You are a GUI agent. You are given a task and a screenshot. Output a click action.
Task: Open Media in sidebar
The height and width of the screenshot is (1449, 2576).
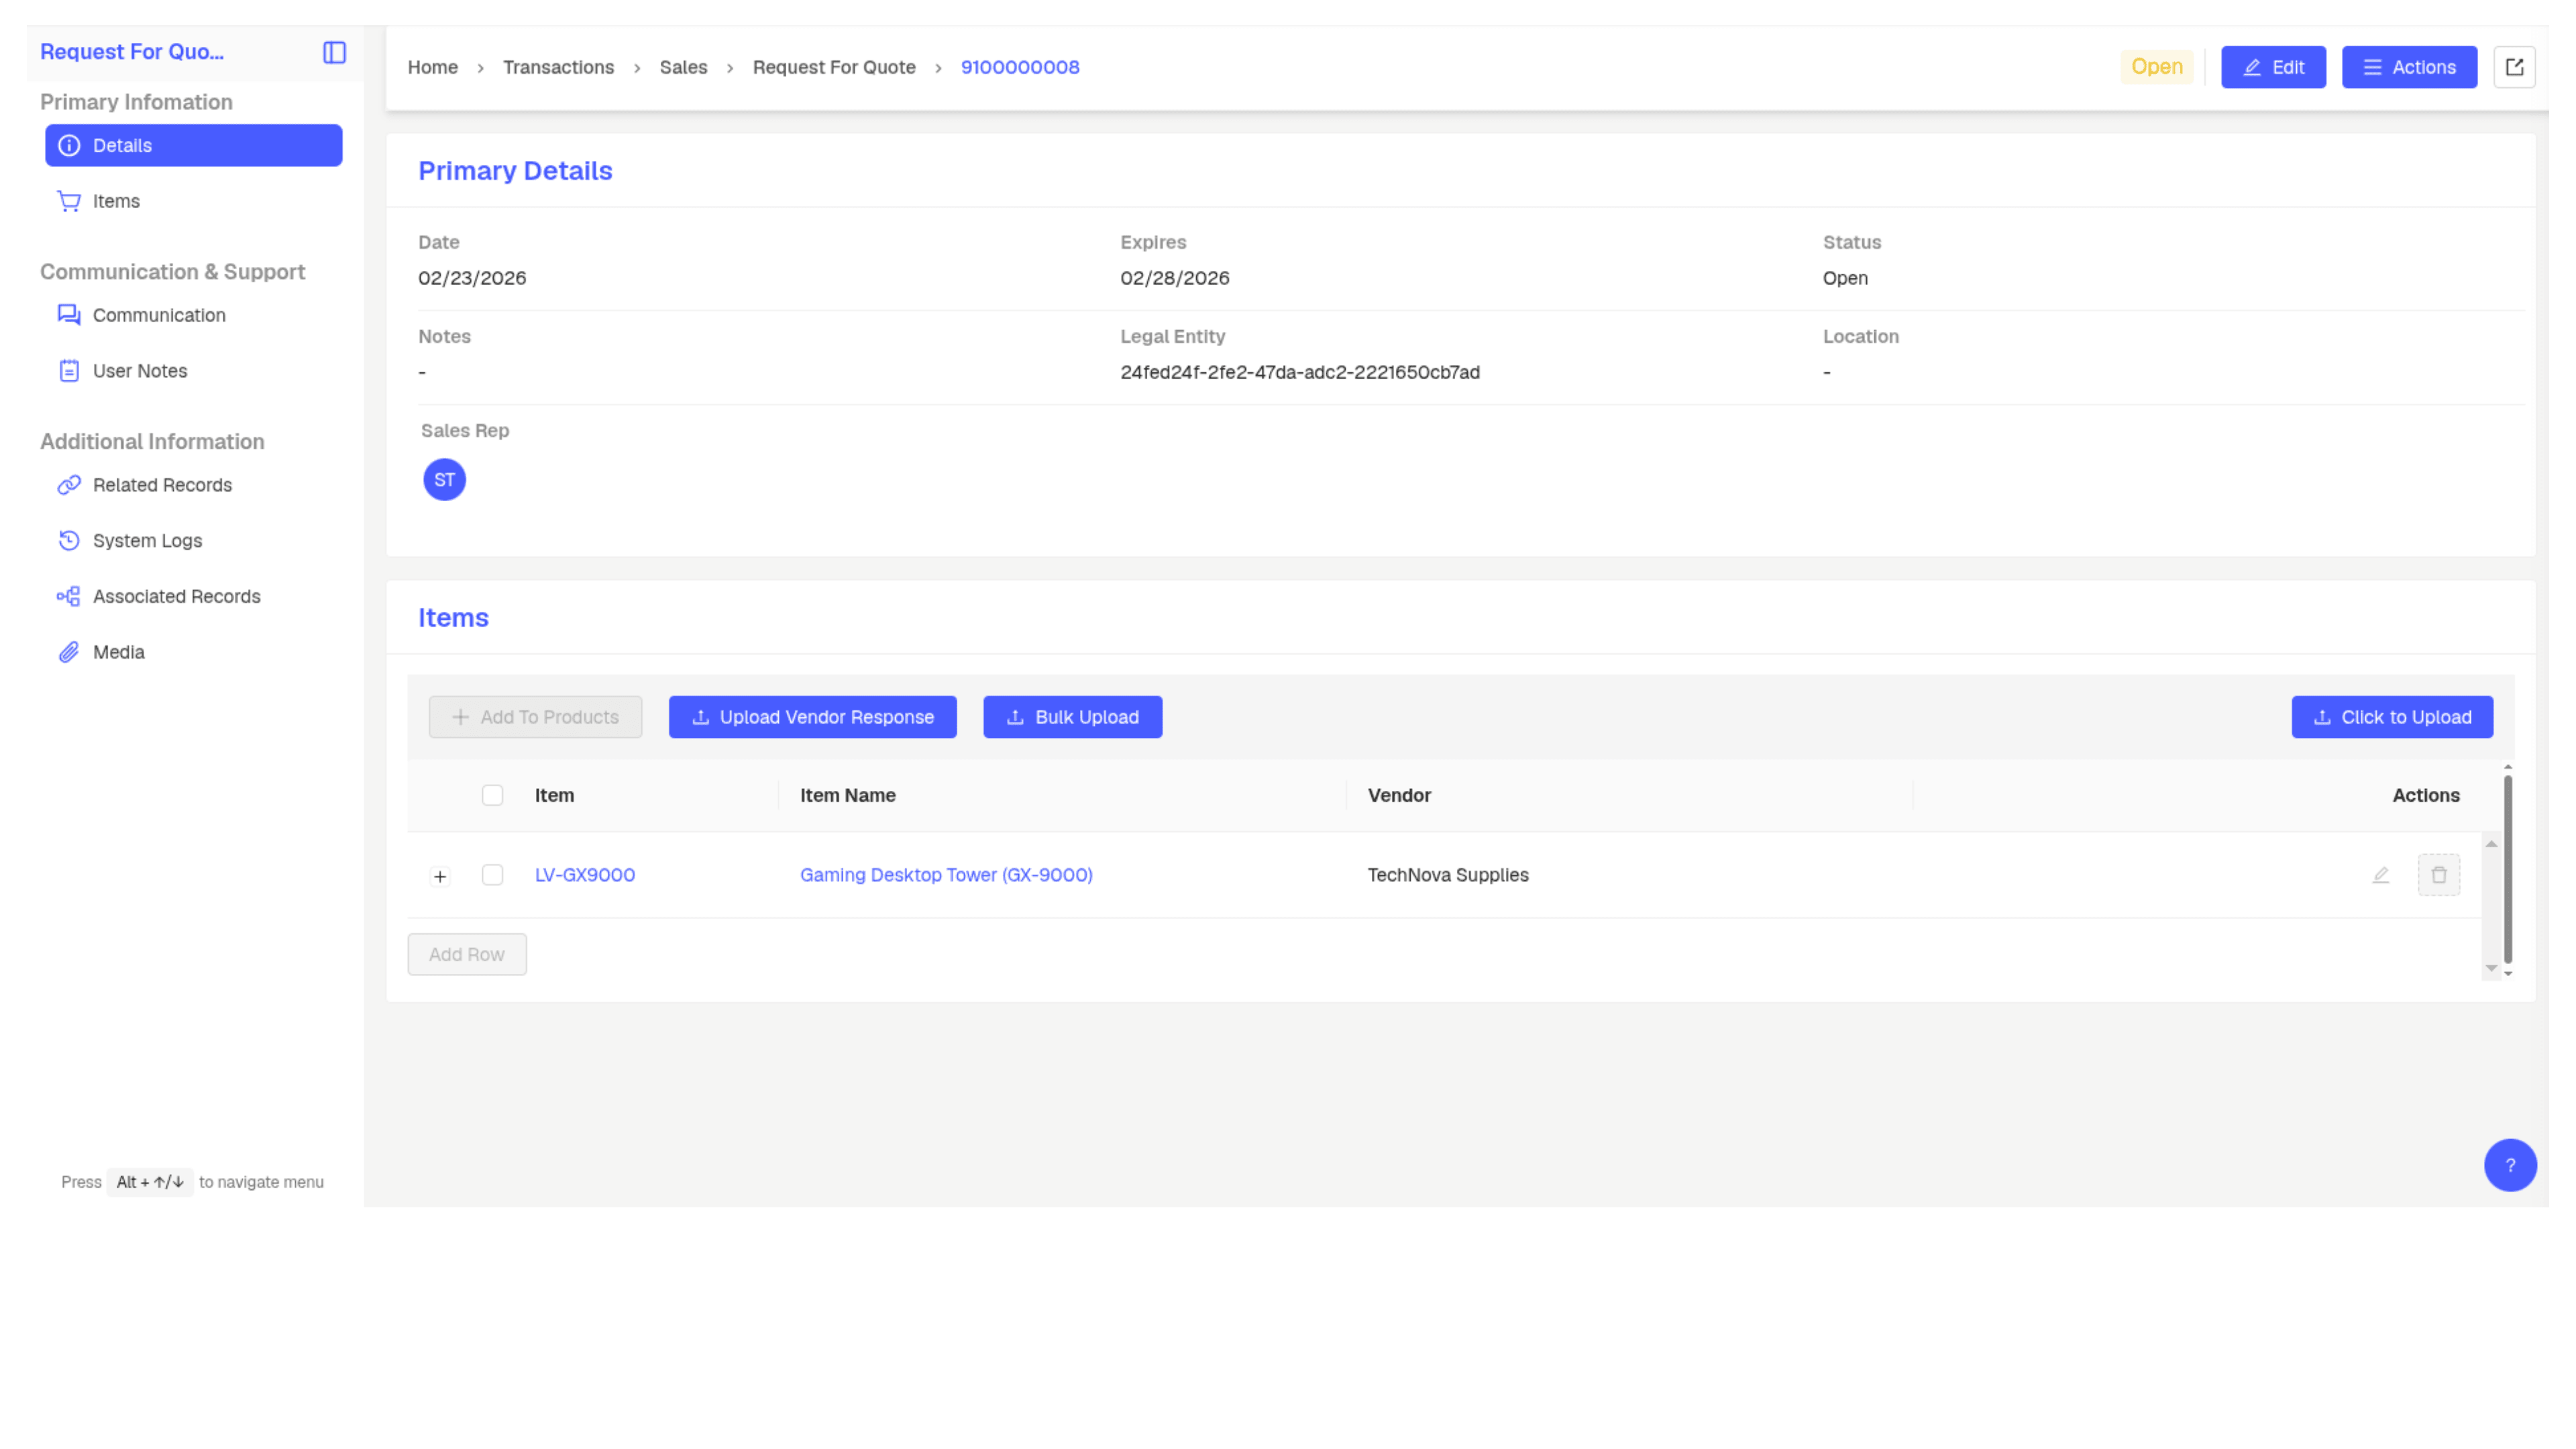tap(193, 652)
